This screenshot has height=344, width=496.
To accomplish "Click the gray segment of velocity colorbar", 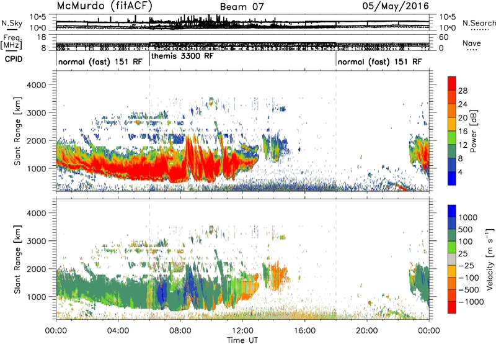I will point(452,259).
